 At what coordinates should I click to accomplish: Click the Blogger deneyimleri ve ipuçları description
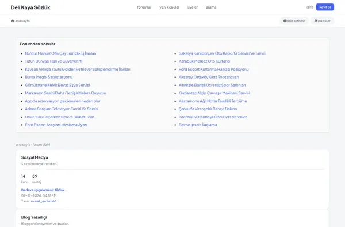tap(45, 224)
